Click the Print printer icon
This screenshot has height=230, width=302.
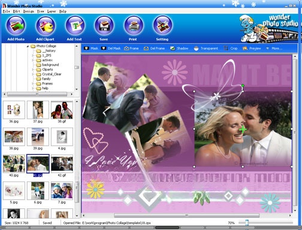point(134,26)
